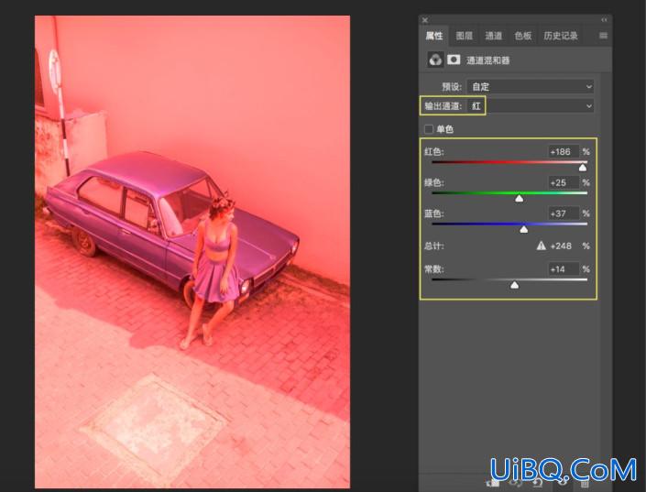Switch to the 属性 tab
Viewport: 646px width, 492px height.
[x=434, y=36]
